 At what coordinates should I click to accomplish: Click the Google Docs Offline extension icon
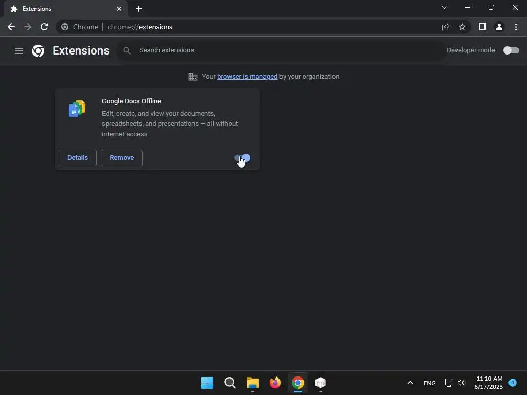pyautogui.click(x=77, y=109)
